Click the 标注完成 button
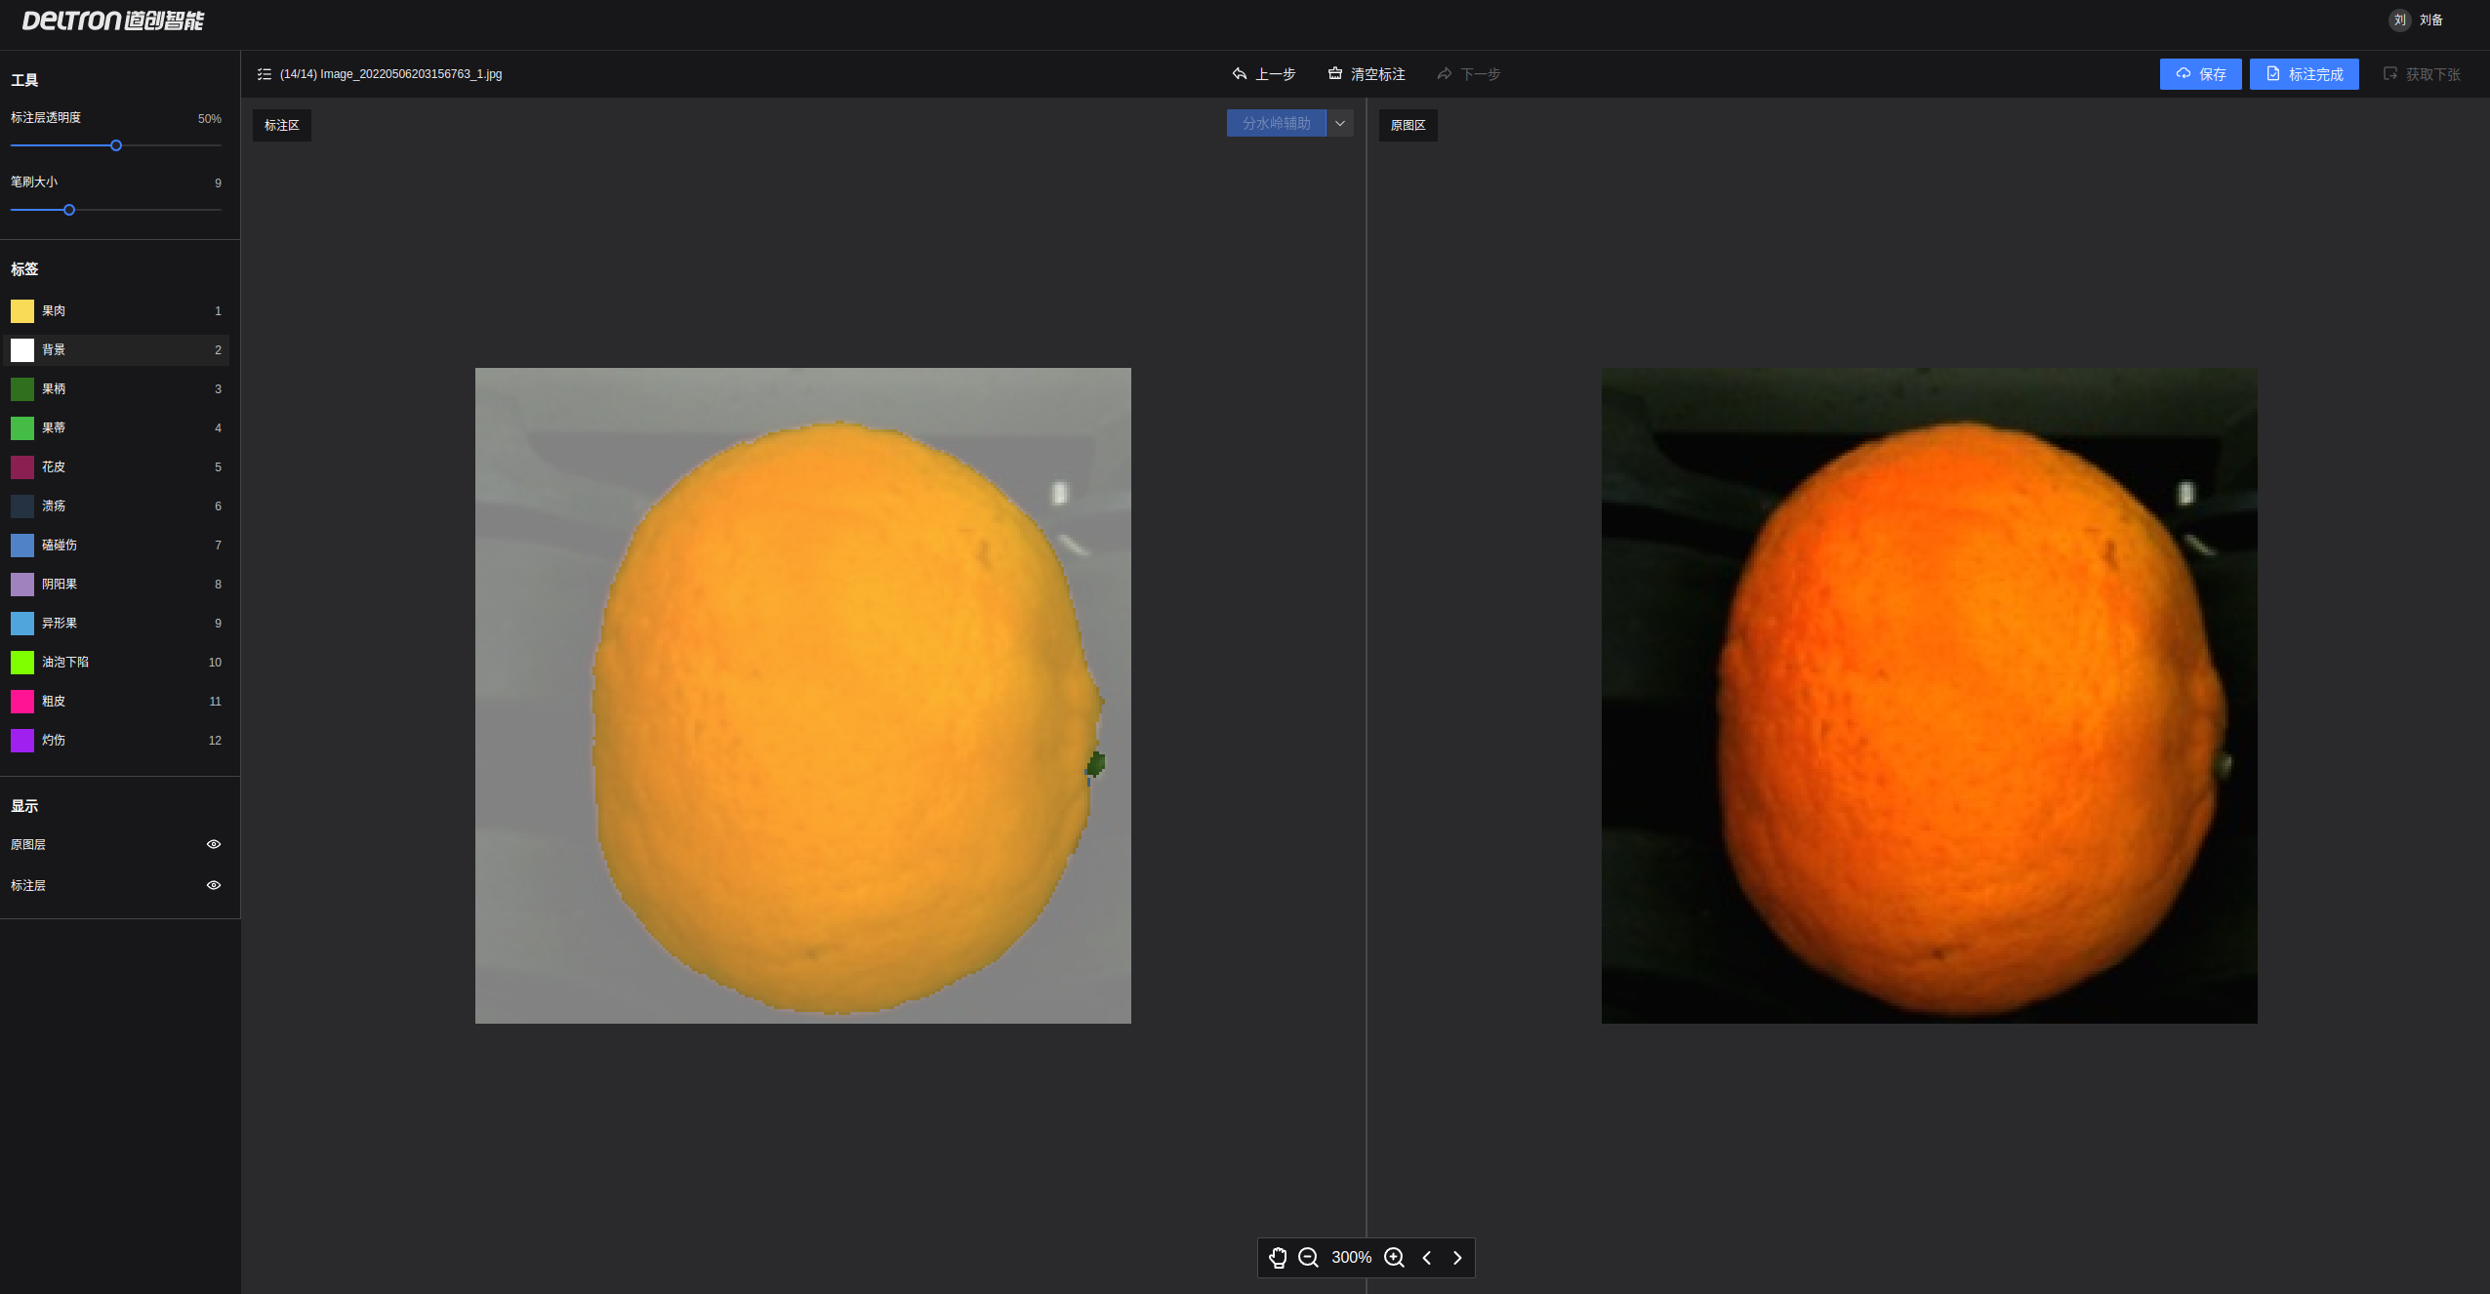Image resolution: width=2490 pixels, height=1294 pixels. coord(2304,74)
